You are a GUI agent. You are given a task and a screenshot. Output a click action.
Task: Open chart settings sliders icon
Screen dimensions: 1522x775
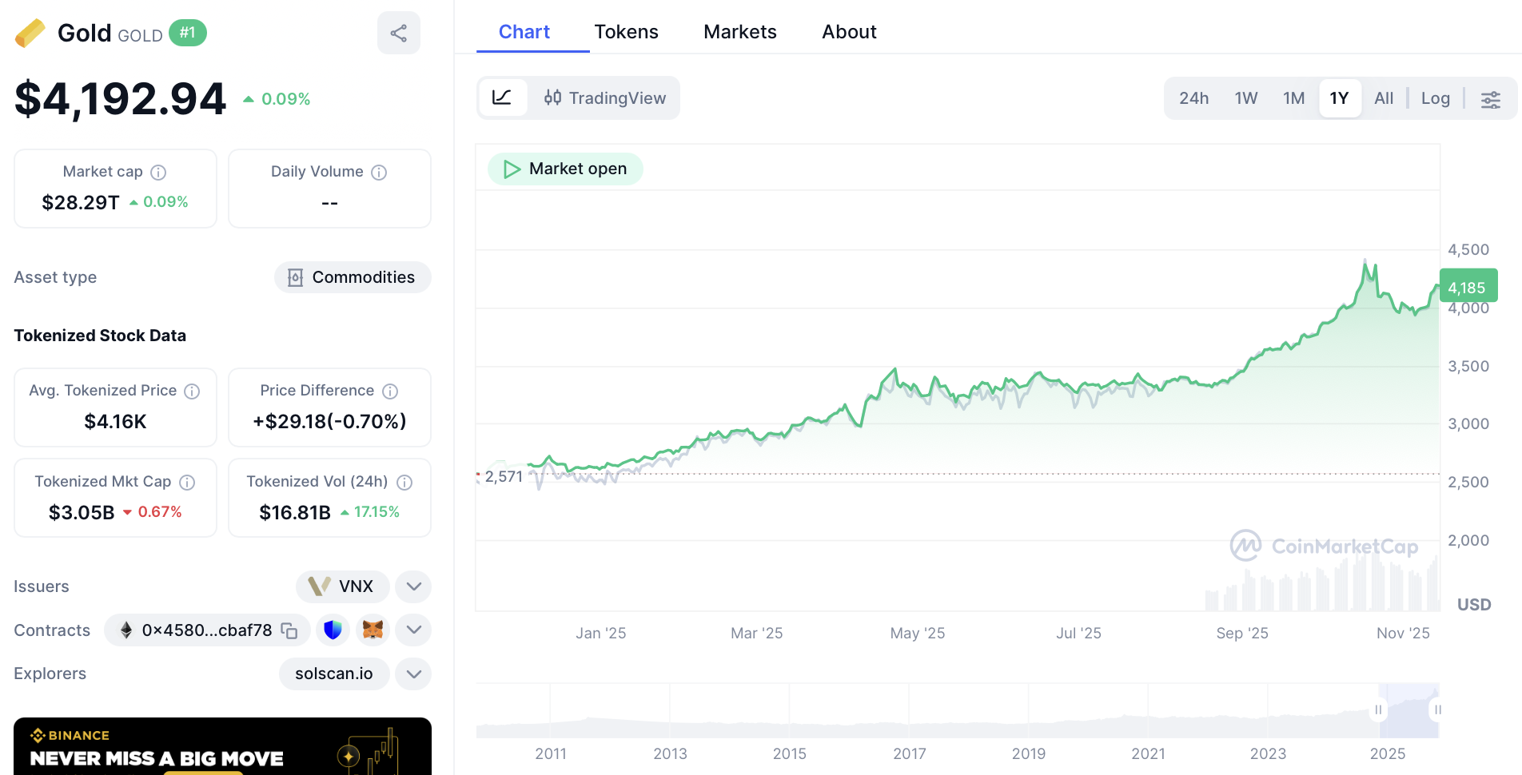(1490, 99)
